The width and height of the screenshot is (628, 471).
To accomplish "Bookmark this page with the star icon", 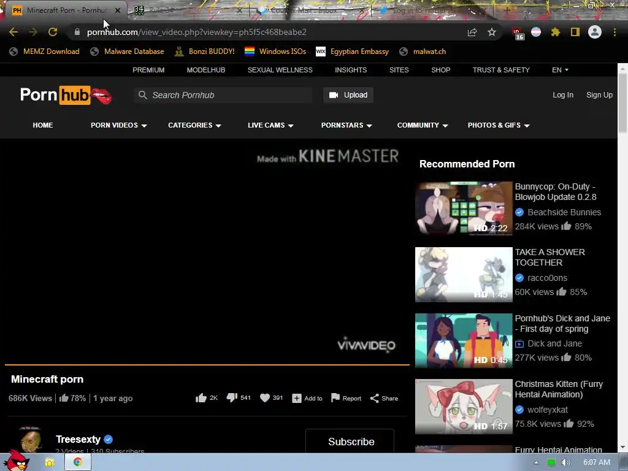I will click(492, 32).
